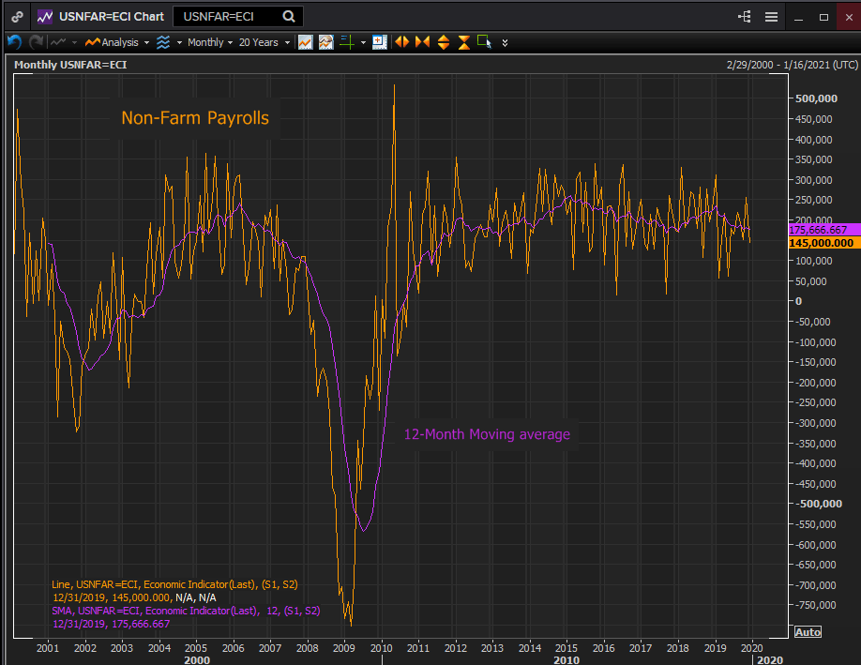Screen dimensions: 861x665
Task: Open the related apps tree icon
Action: [746, 17]
